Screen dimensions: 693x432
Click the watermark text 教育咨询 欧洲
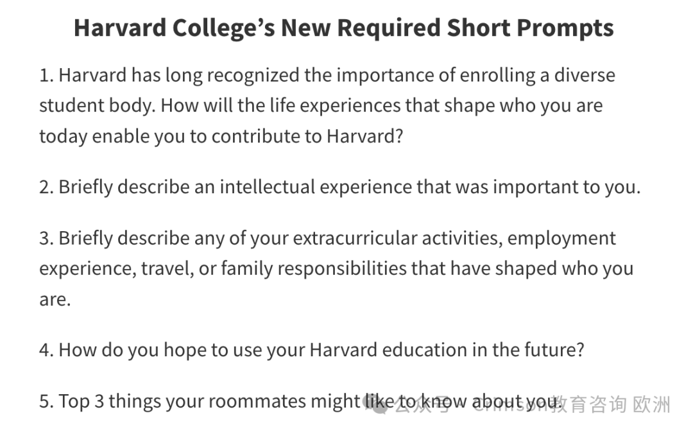coord(611,404)
